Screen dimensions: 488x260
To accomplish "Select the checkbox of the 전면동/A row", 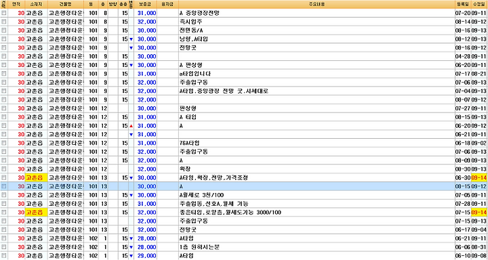I will pos(3,30).
